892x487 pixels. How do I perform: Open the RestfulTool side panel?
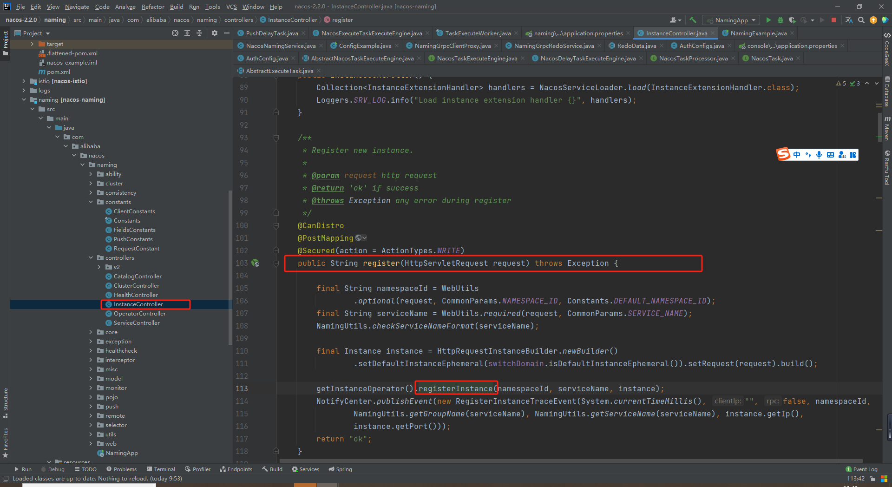[x=887, y=168]
